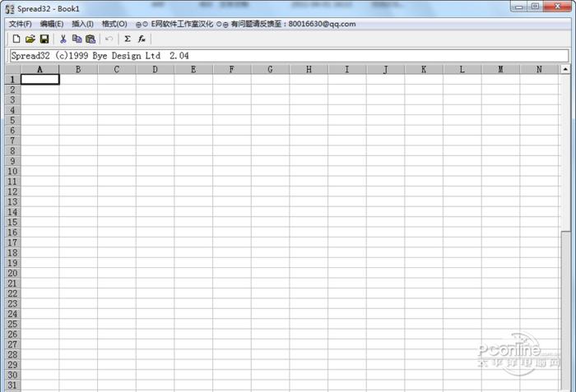This screenshot has height=392, width=576.
Task: Select row 20 header
Action: (x=13, y=273)
